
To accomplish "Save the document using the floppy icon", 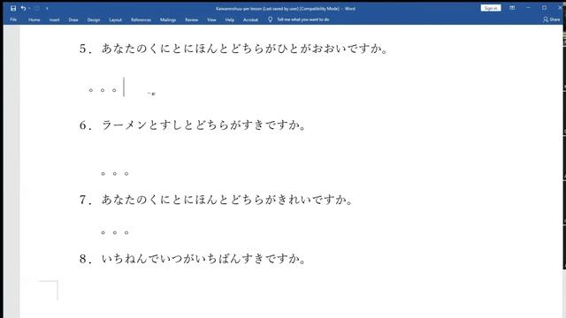I will (13, 8).
